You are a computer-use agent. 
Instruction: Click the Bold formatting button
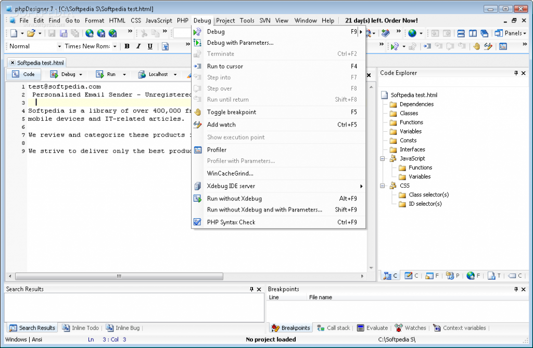click(127, 46)
